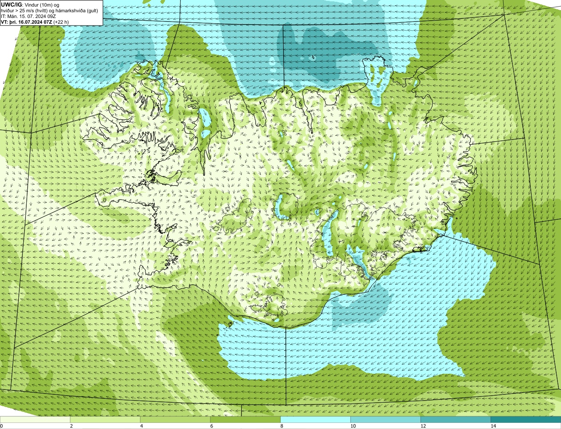
Task: Click the 8–10 m/s light cyan legend swatch
Action: [x=316, y=420]
